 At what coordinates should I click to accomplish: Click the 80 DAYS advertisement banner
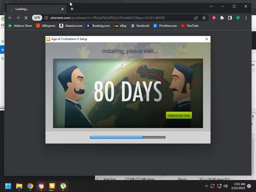pyautogui.click(x=128, y=93)
